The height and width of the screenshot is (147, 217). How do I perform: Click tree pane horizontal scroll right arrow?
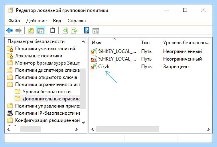tap(77, 129)
